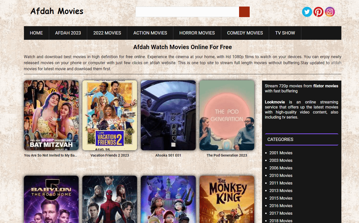Go to the HOME menu item
359x223 pixels.
36,33
